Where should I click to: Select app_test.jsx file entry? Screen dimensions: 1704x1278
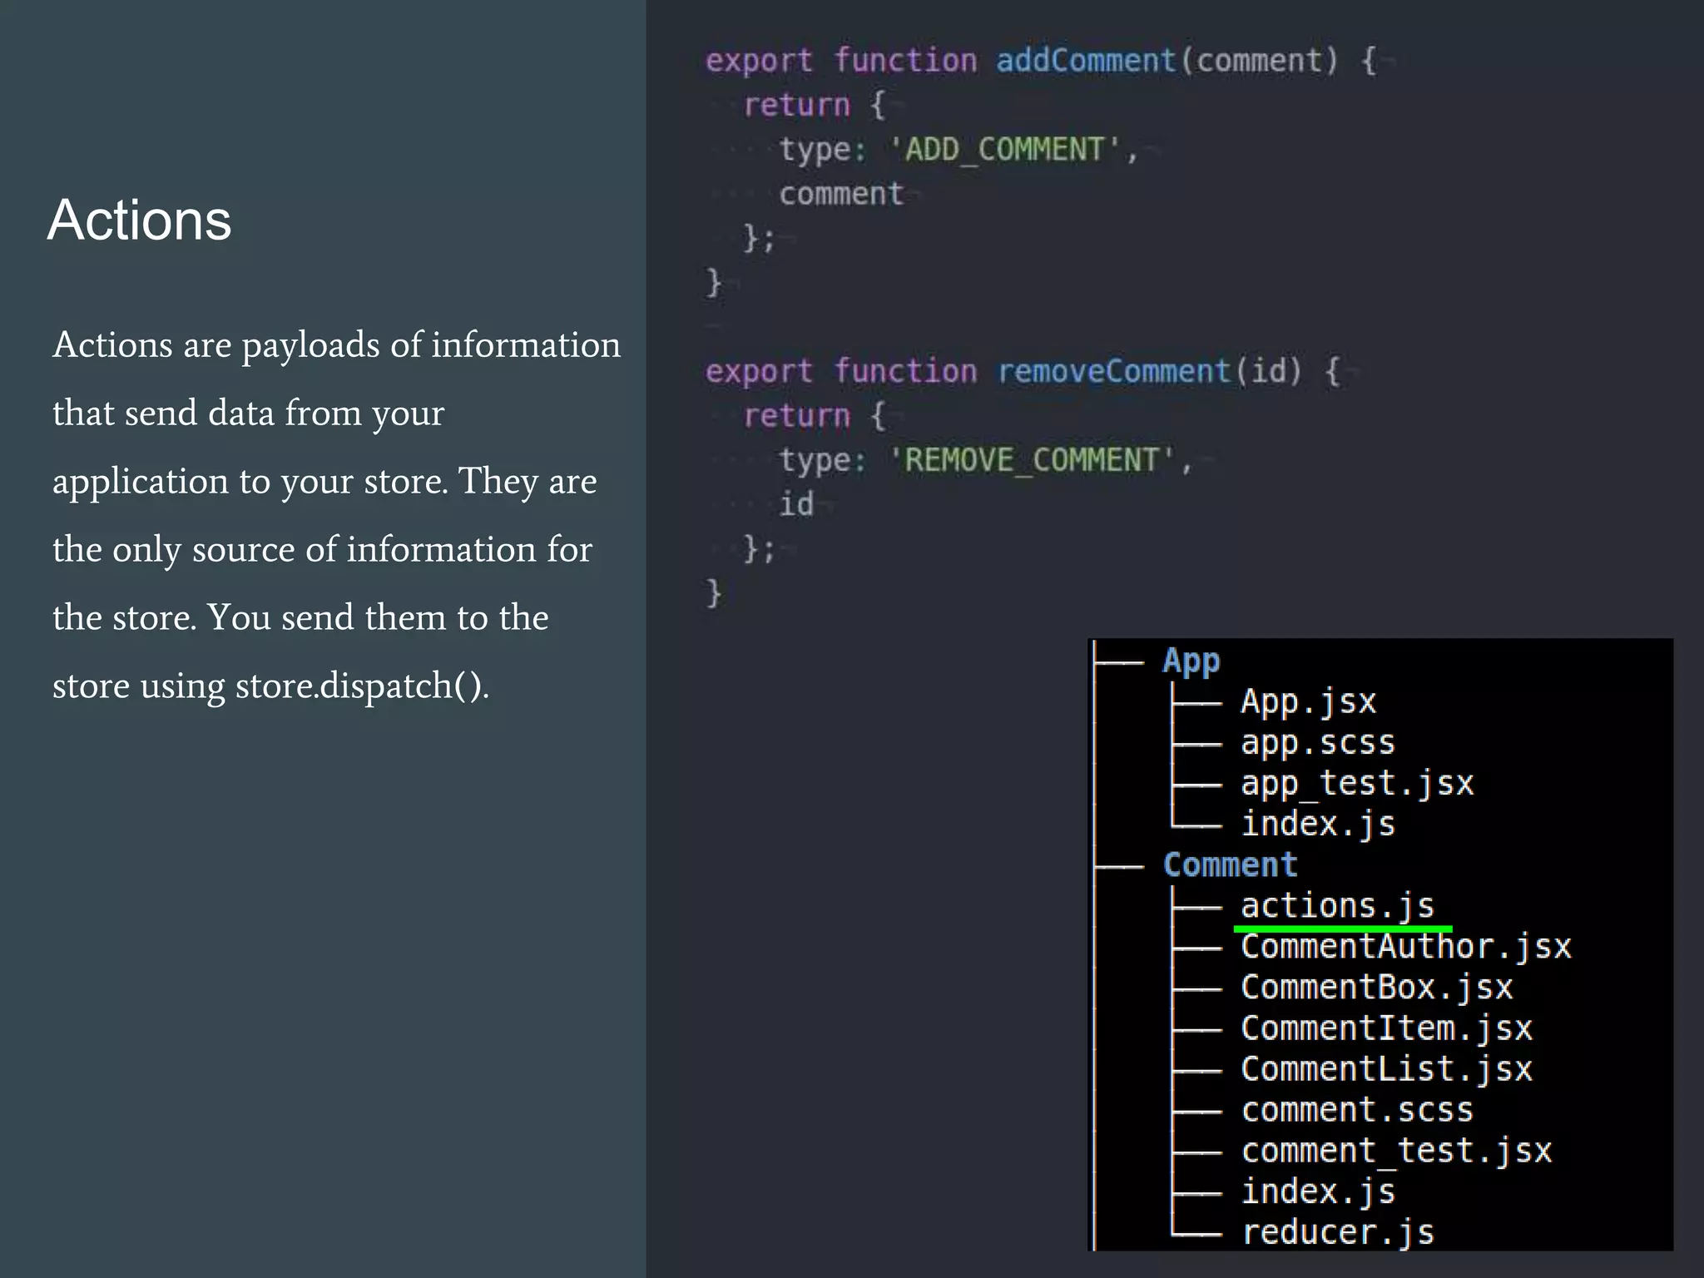[1356, 784]
